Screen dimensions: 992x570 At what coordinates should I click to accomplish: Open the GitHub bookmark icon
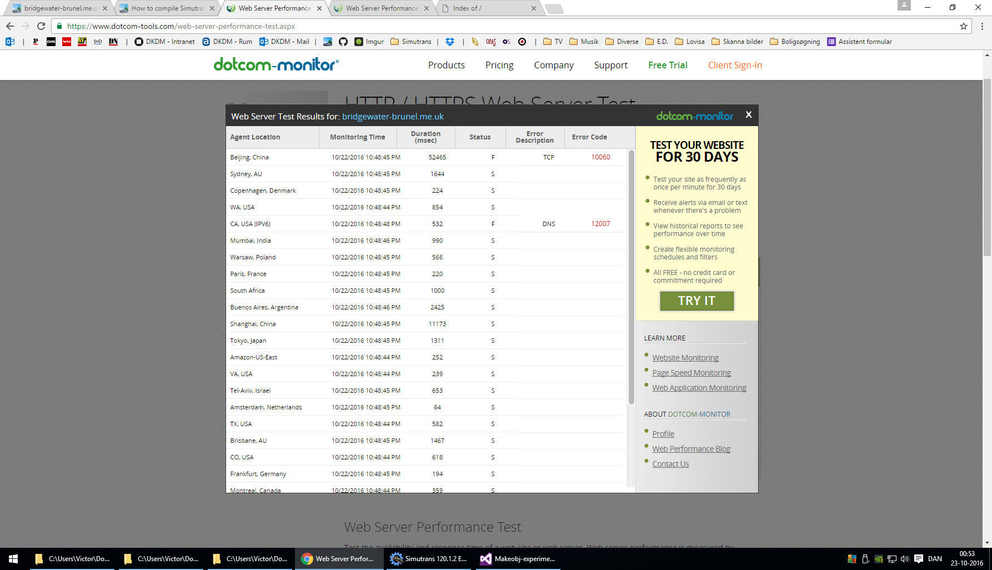point(343,42)
